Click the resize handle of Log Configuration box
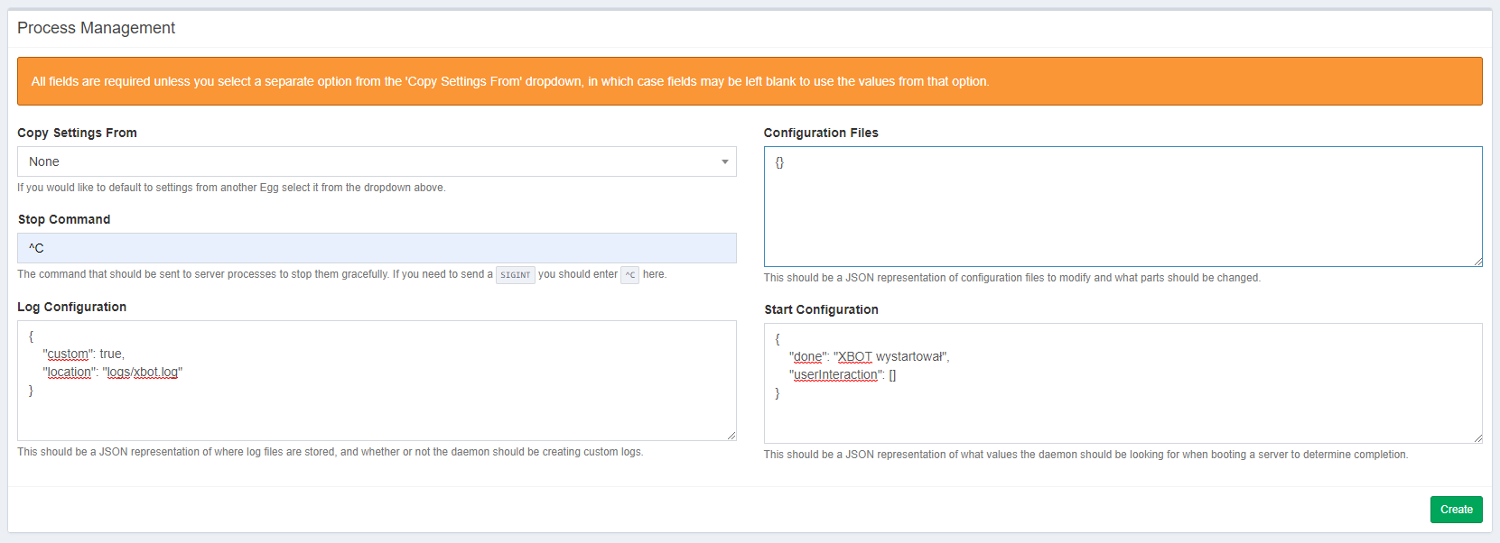The height and width of the screenshot is (543, 1500). point(731,436)
